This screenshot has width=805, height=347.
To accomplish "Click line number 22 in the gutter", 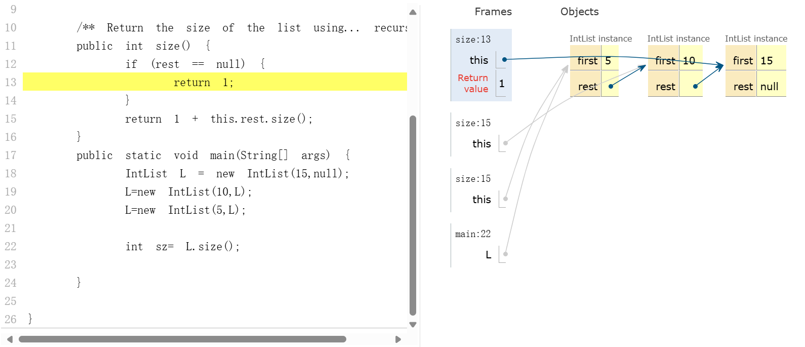I will (x=11, y=247).
